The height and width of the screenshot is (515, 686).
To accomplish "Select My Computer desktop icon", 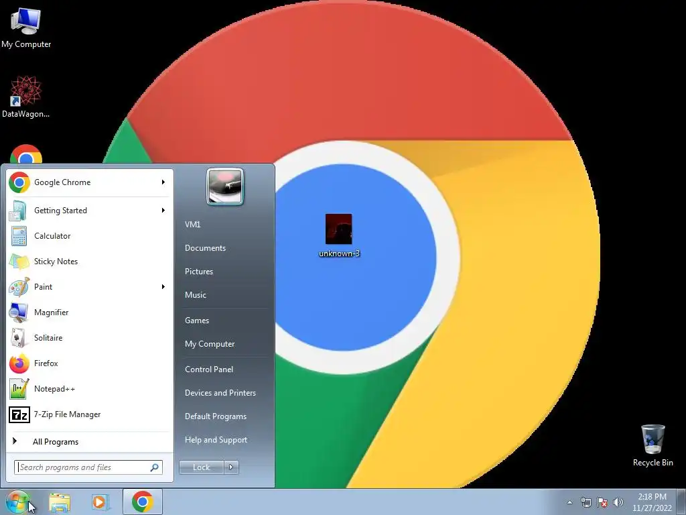I will pos(26,27).
